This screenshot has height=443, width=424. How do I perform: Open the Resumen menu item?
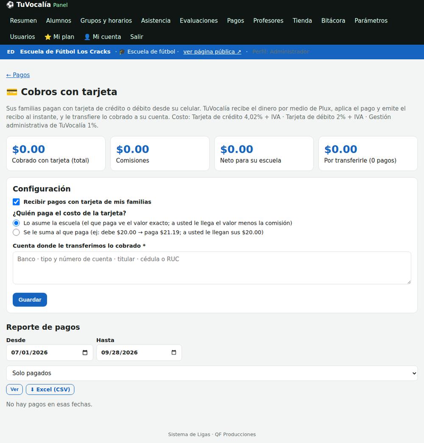pyautogui.click(x=23, y=21)
